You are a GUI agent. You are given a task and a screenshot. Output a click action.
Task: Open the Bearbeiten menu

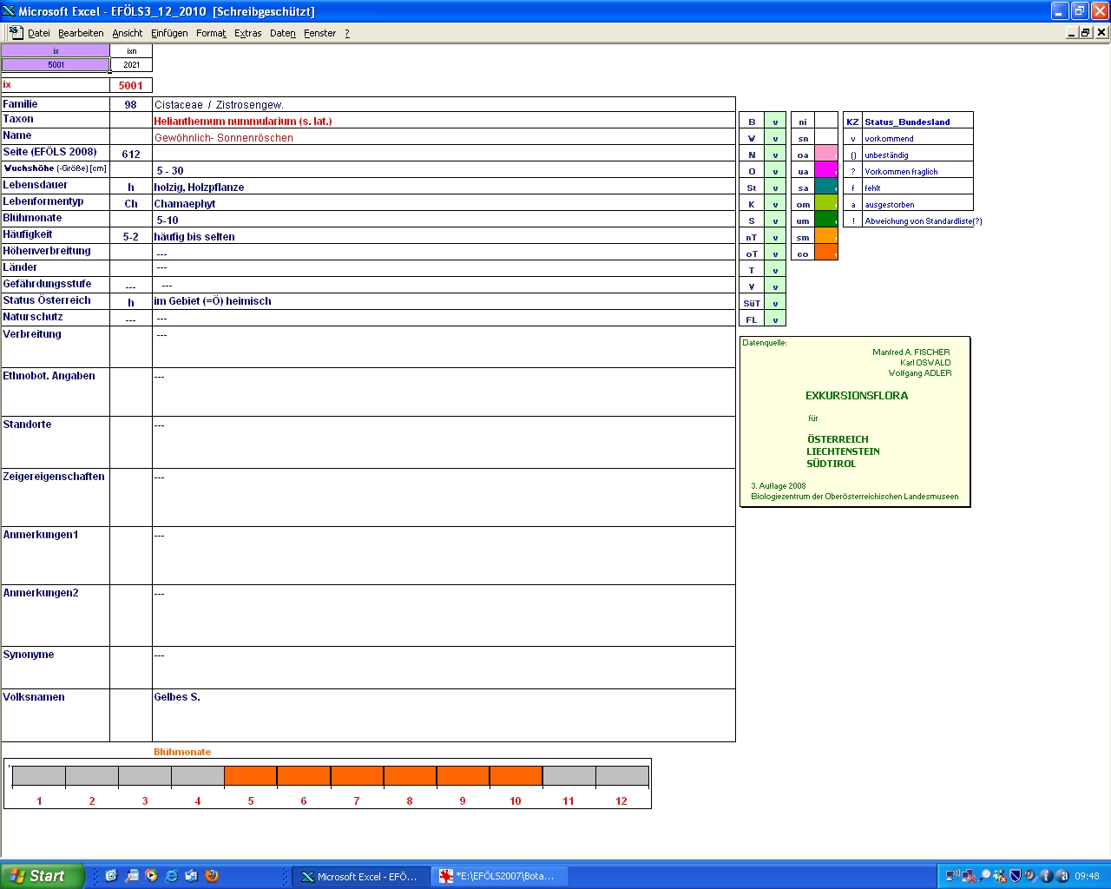(81, 33)
